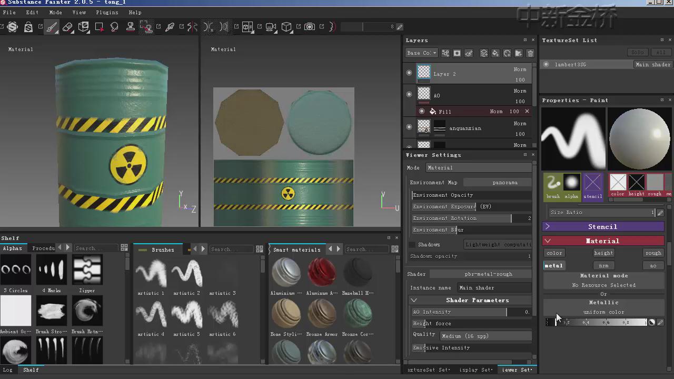Click the Solo button
The image size is (674, 379).
pos(638,52)
